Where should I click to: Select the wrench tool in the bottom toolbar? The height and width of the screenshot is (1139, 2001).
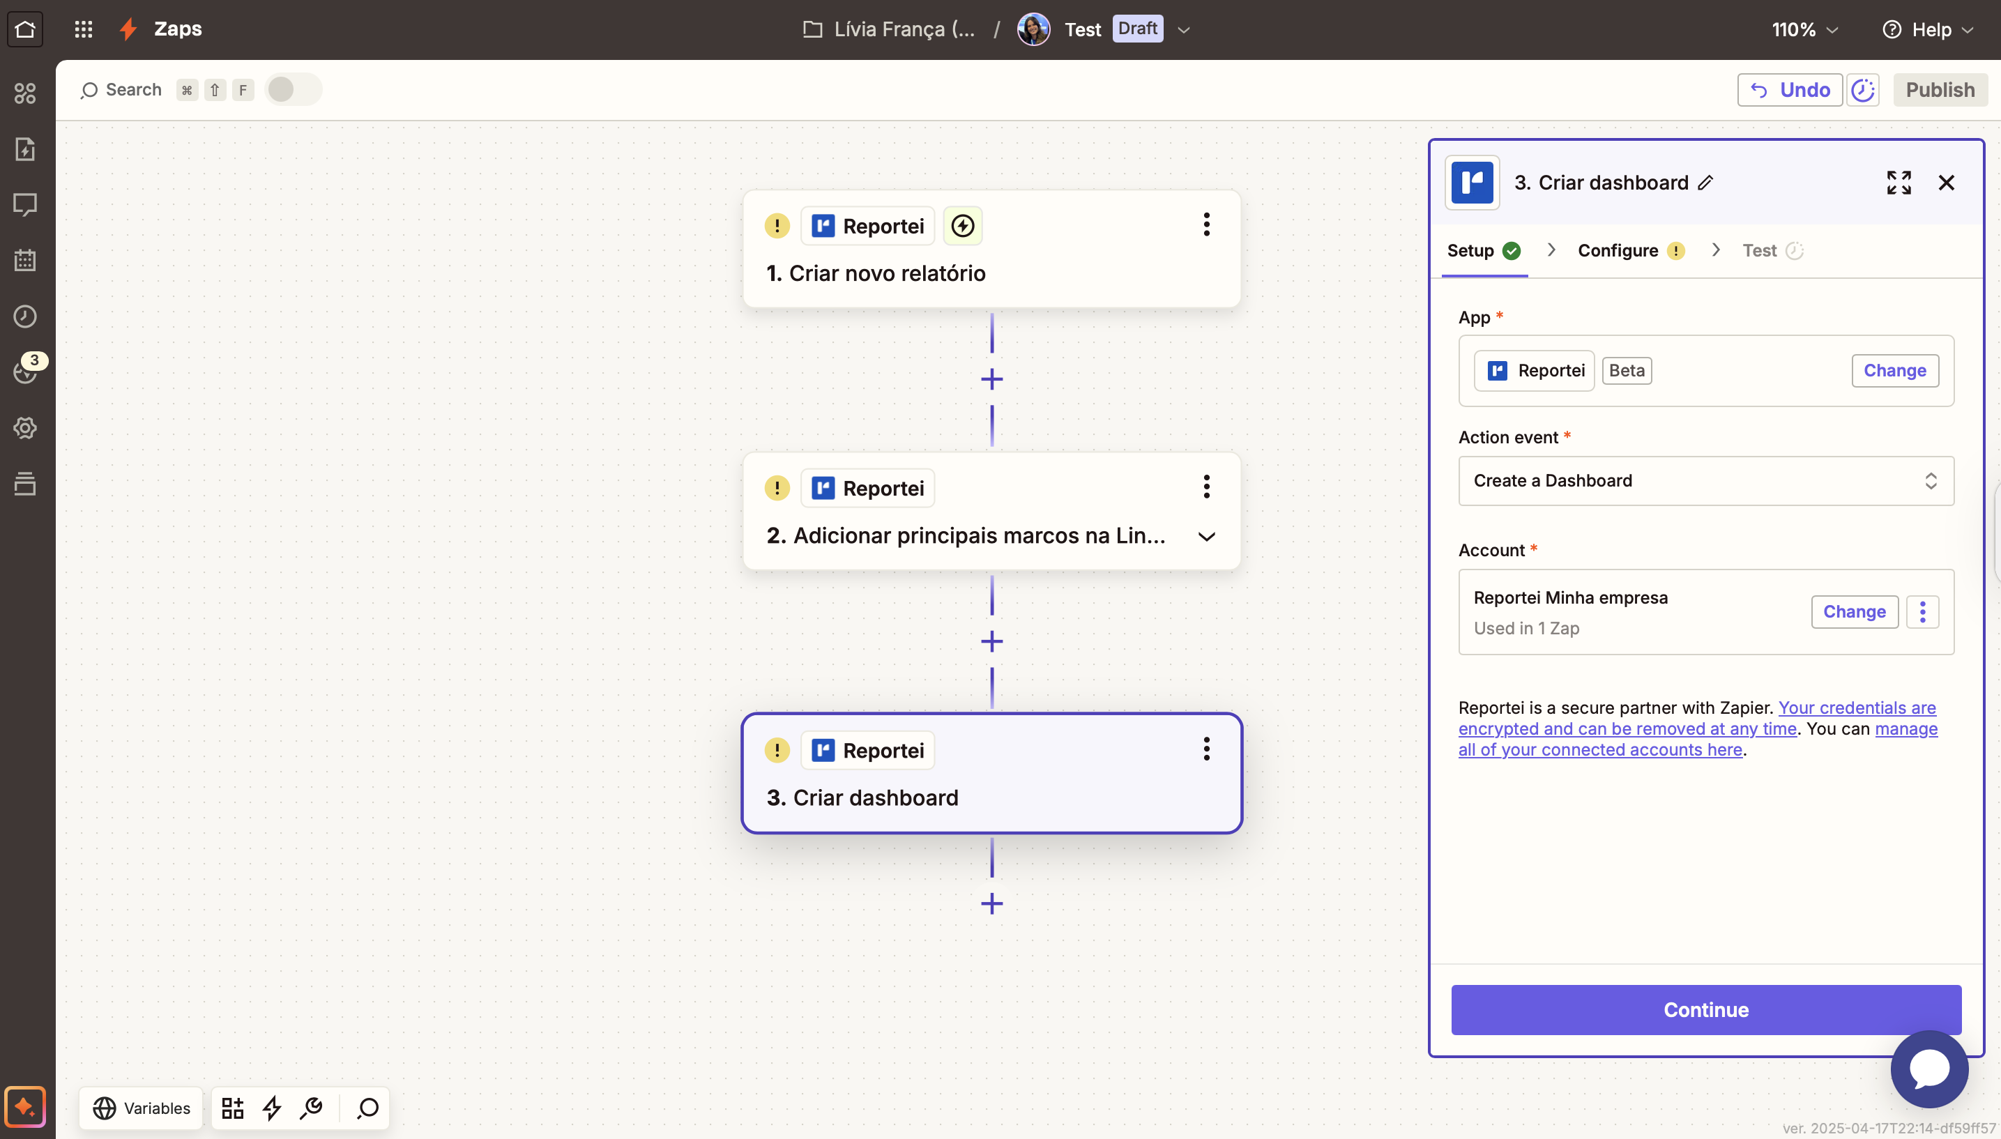pos(312,1108)
